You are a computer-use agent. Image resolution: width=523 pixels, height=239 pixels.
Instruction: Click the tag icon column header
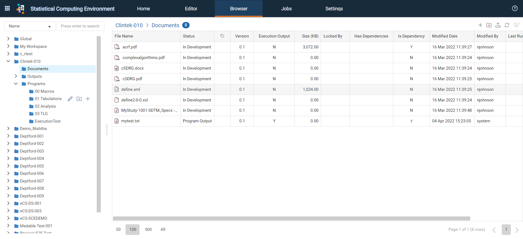coord(222,36)
